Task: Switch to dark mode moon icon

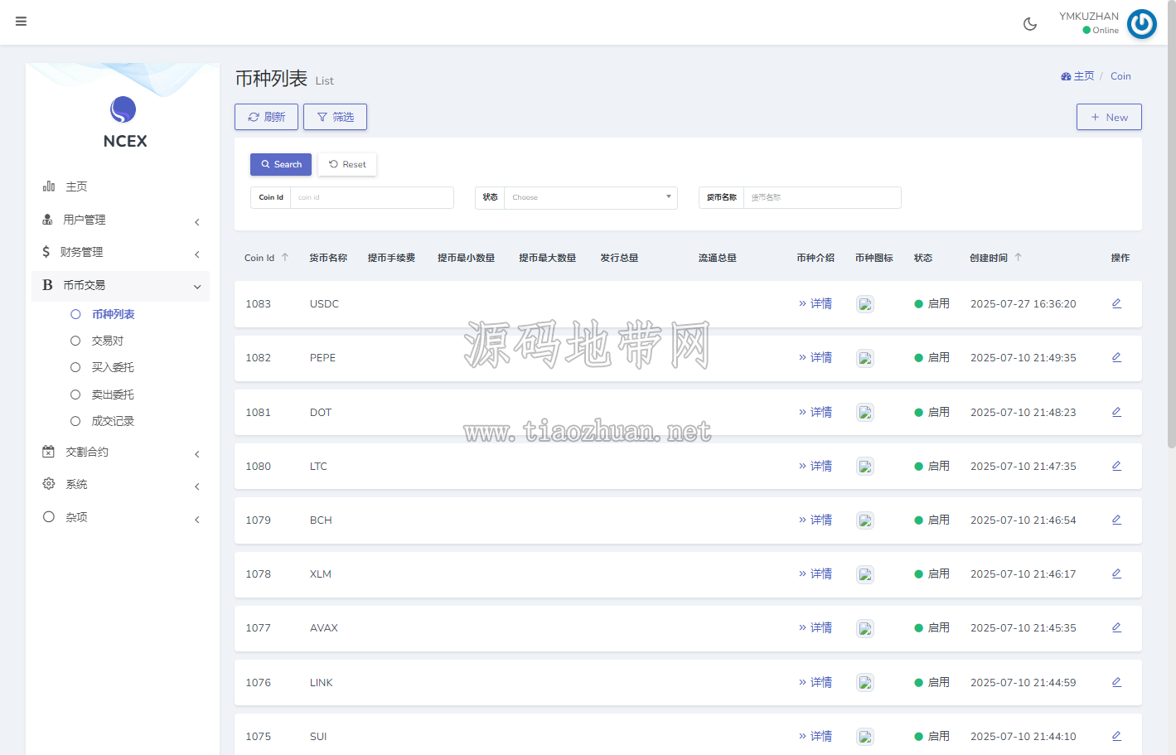Action: click(x=1030, y=24)
